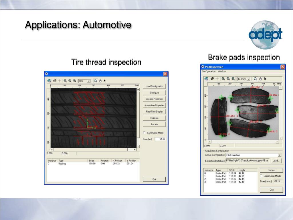
Task: Click Quit in the PadInspection window
Action: [x=272, y=190]
